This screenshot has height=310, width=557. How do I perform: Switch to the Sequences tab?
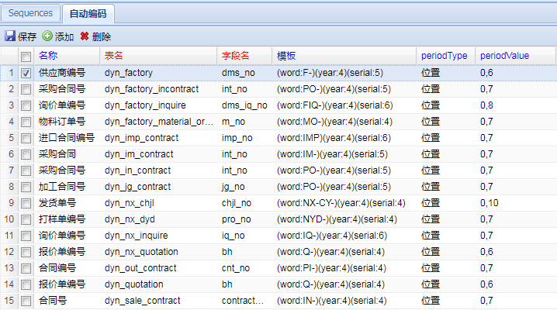point(30,13)
